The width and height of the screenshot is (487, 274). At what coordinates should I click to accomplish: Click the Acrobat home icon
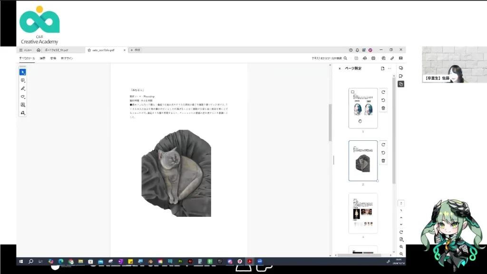click(39, 50)
